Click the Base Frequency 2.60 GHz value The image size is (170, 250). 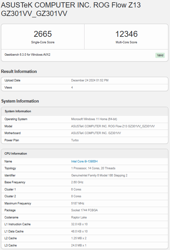pos(77,182)
